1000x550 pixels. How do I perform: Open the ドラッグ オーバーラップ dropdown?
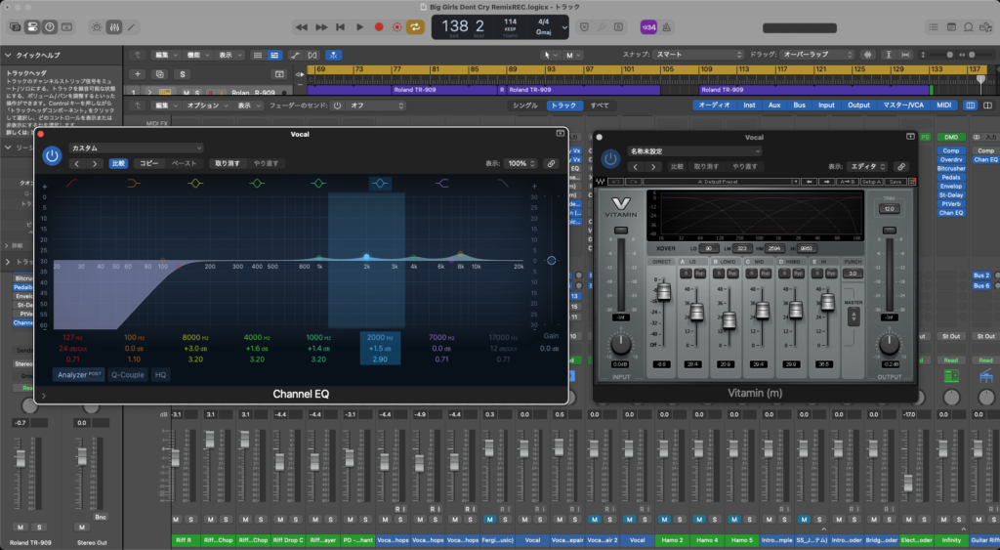[816, 55]
